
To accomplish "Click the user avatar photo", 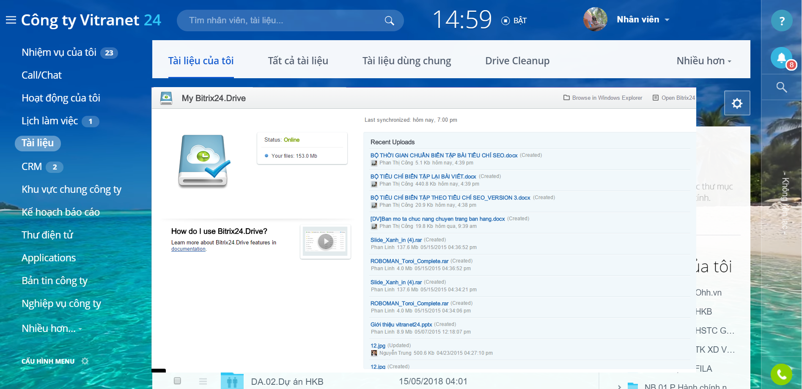I will click(595, 19).
